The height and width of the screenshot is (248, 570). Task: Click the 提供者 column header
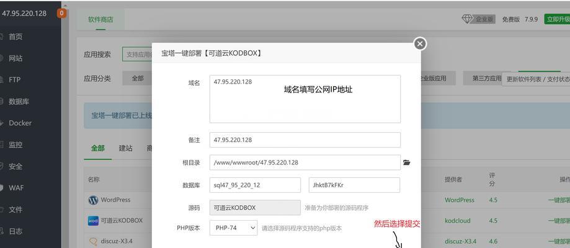coord(453,180)
